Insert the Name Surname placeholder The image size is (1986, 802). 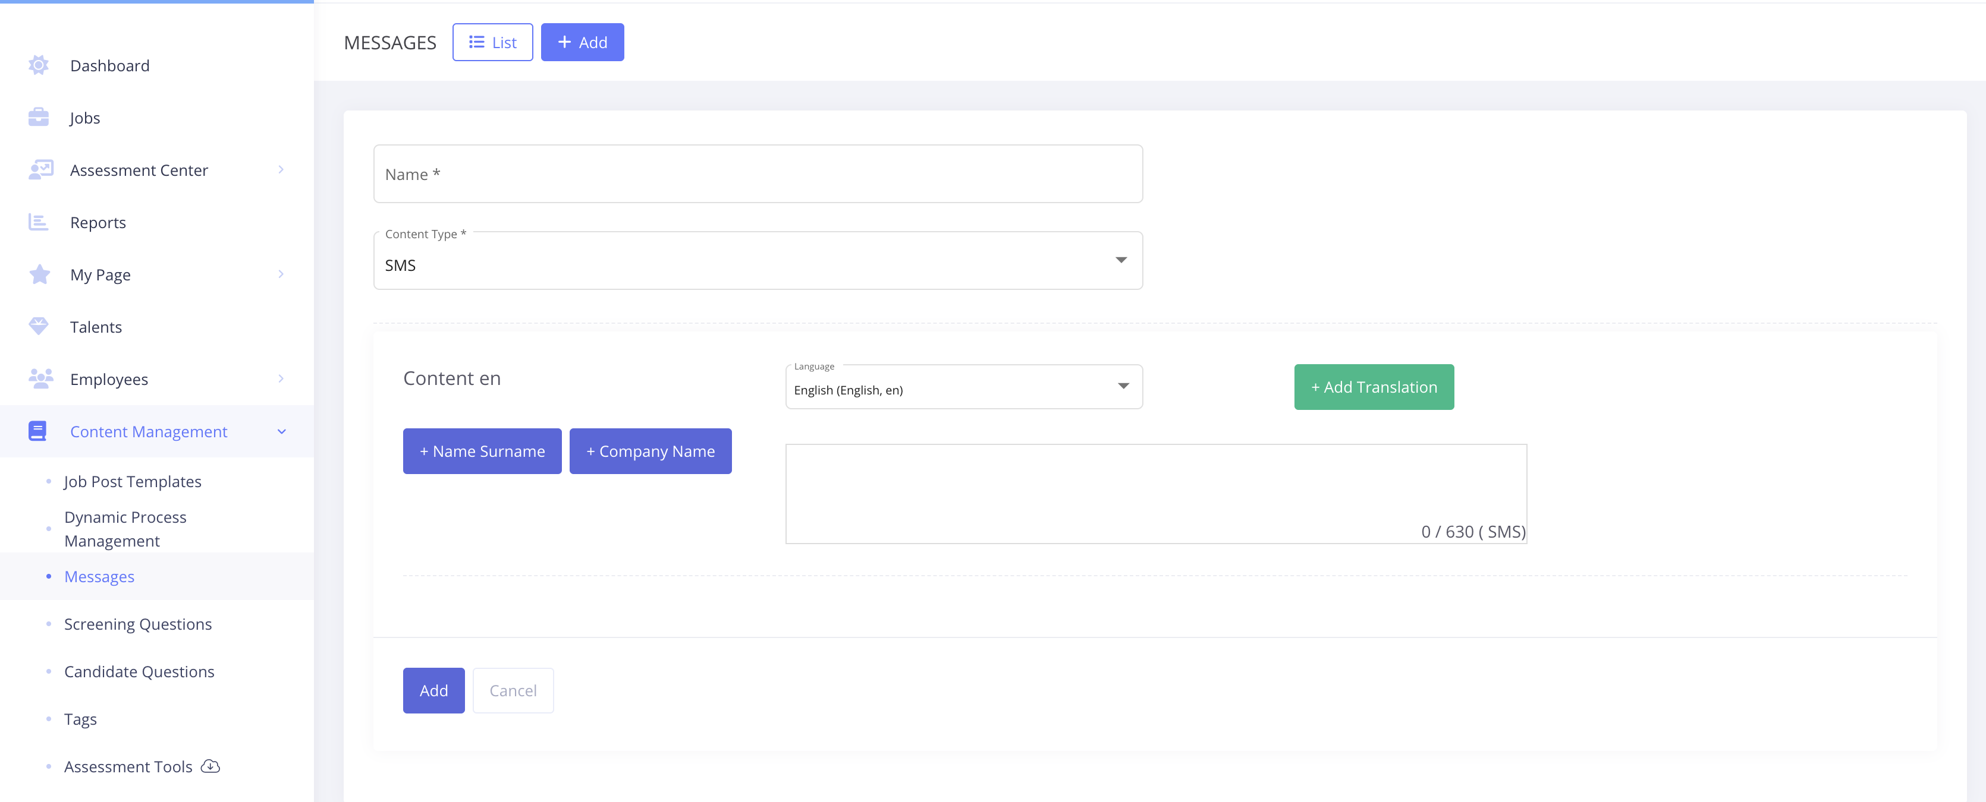482,451
